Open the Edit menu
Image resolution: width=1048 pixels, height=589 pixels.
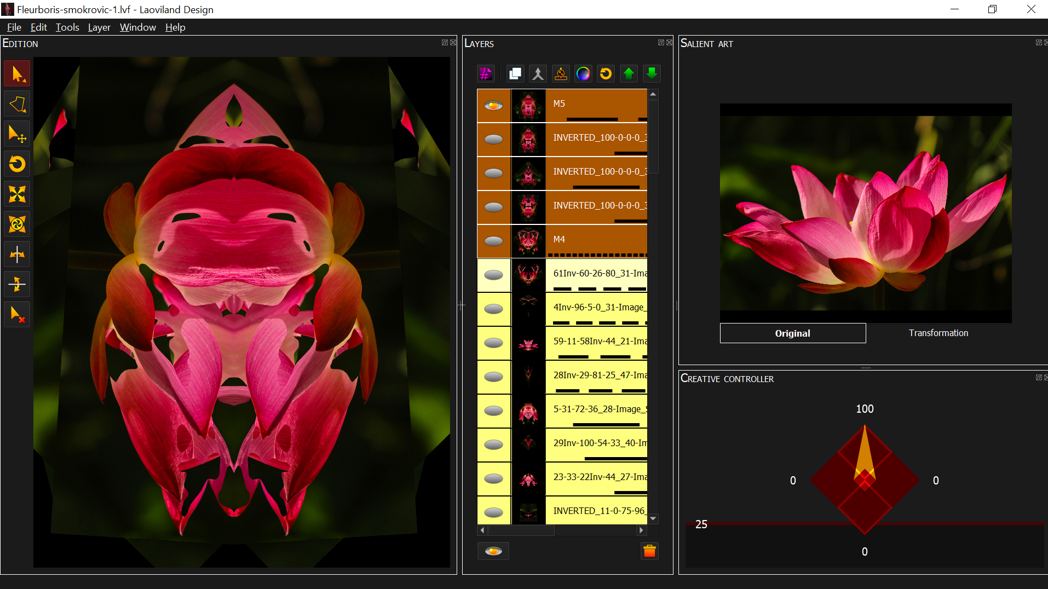tap(38, 27)
